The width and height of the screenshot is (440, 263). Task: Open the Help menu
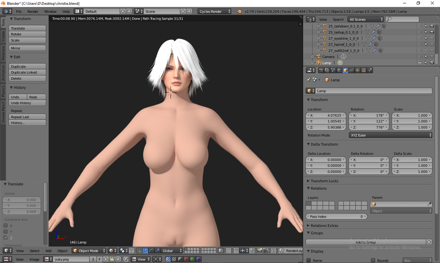point(66,11)
